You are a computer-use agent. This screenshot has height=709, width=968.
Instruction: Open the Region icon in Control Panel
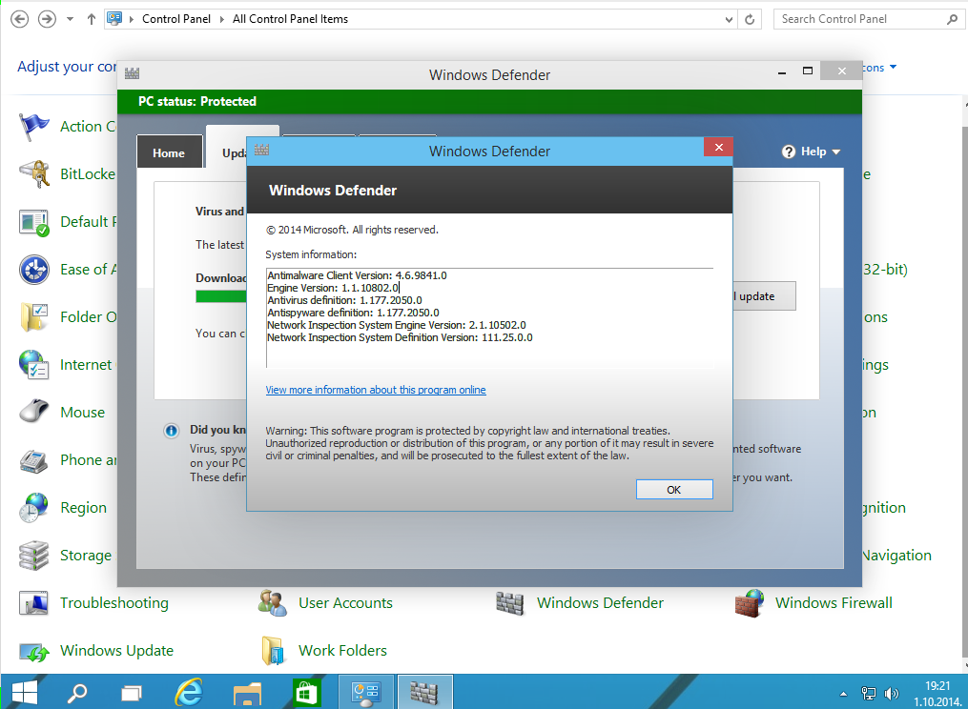[33, 507]
